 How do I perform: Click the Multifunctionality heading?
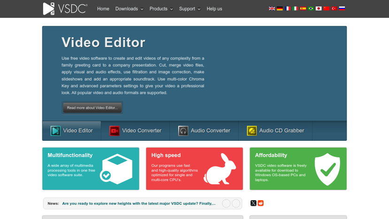(70, 155)
